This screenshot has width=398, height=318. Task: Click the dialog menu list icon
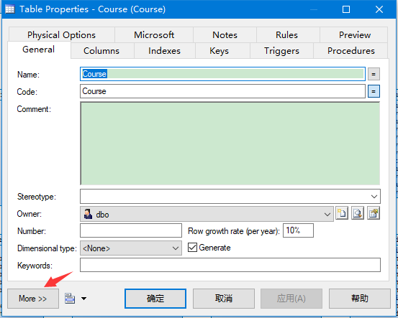click(x=70, y=298)
